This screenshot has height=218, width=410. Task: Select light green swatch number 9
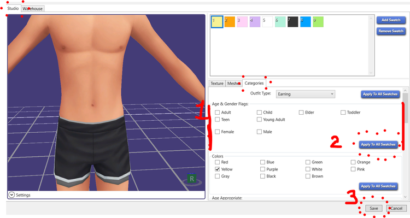pos(318,22)
